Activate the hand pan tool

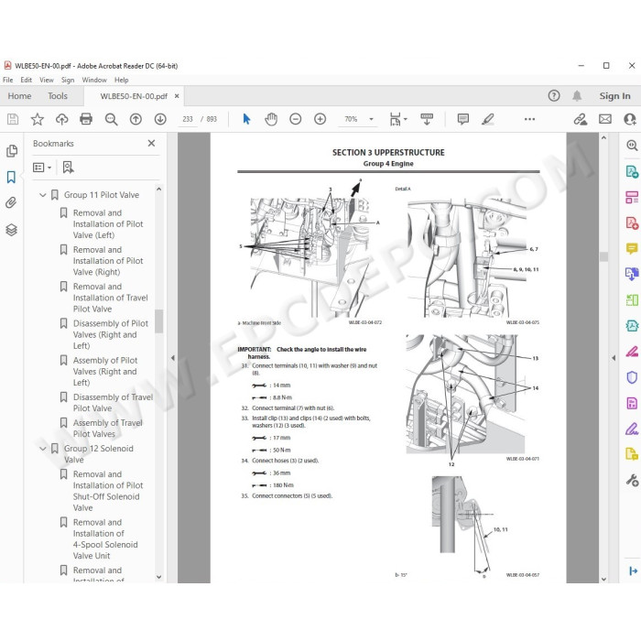pos(271,119)
